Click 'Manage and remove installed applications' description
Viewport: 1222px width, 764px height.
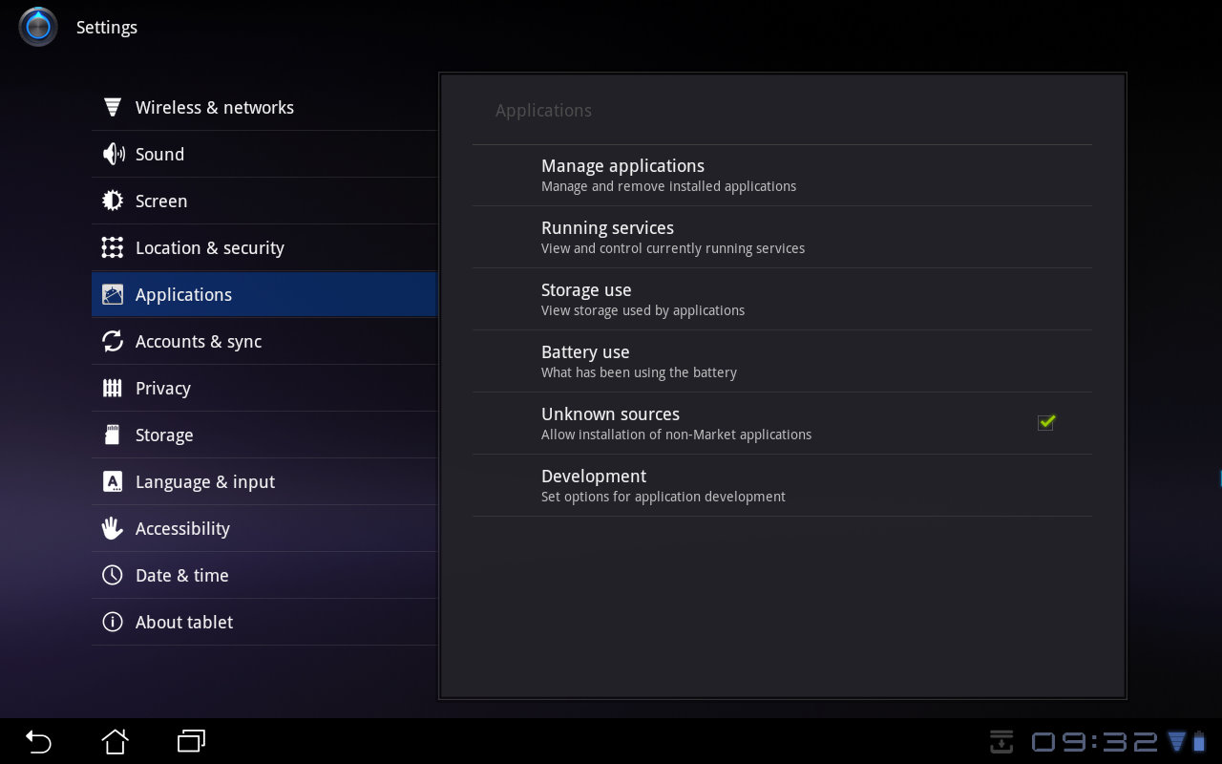[x=668, y=186]
